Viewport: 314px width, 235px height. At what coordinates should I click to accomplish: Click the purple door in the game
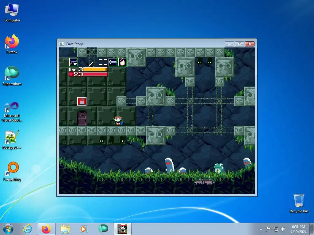[82, 118]
